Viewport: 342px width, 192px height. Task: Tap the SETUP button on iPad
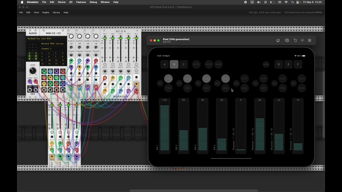pos(196,64)
